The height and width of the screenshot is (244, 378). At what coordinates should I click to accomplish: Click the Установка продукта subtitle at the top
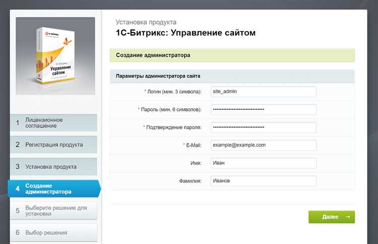coord(146,22)
